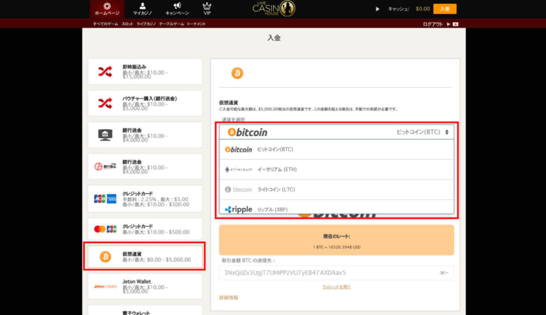Click the 現在のレート rate box
This screenshot has width=546, height=315.
point(336,240)
